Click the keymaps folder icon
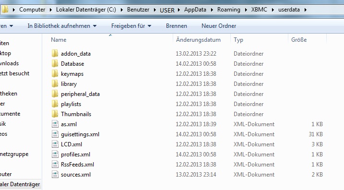 [x=55, y=73]
